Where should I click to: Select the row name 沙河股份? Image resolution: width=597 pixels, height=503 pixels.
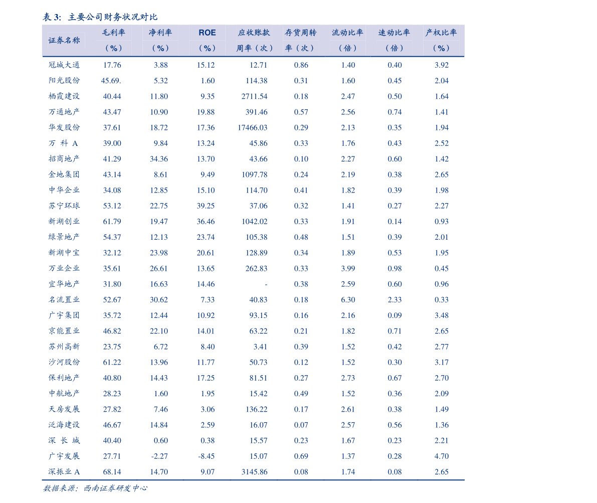click(x=64, y=362)
